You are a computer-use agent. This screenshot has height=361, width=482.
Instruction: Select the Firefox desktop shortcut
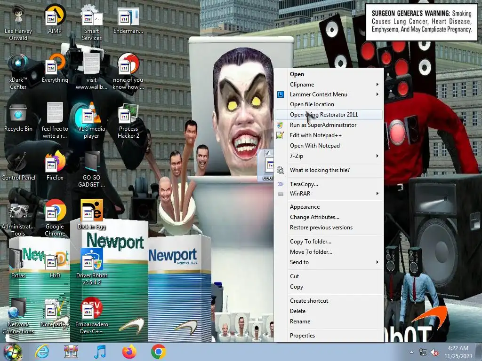55,166
